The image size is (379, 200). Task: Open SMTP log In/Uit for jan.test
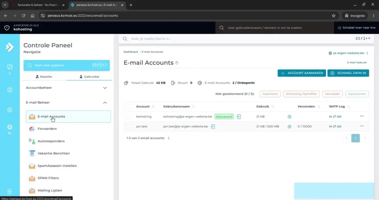point(335,126)
